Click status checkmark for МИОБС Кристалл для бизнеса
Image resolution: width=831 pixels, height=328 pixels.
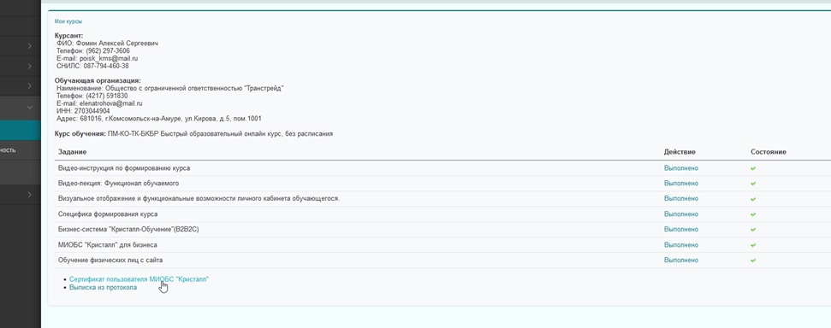753,245
